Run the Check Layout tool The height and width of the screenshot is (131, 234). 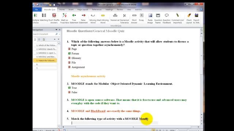coord(189,19)
